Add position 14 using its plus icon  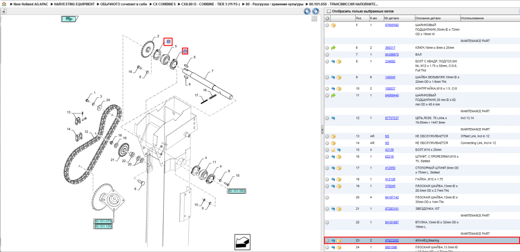point(327,143)
